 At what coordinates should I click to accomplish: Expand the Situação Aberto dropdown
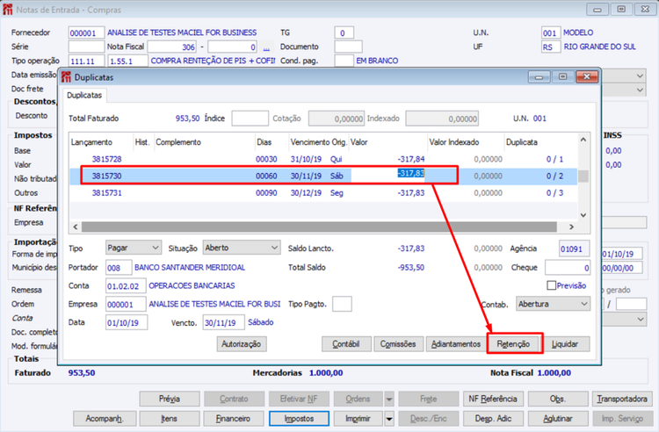tap(242, 248)
